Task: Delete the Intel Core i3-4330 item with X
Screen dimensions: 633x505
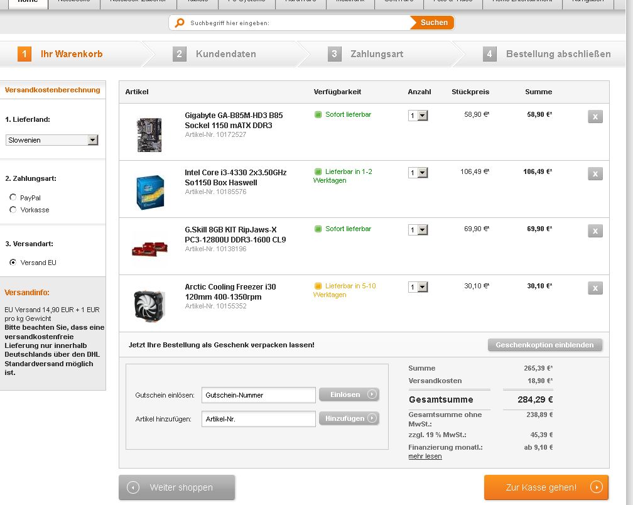Action: (595, 173)
